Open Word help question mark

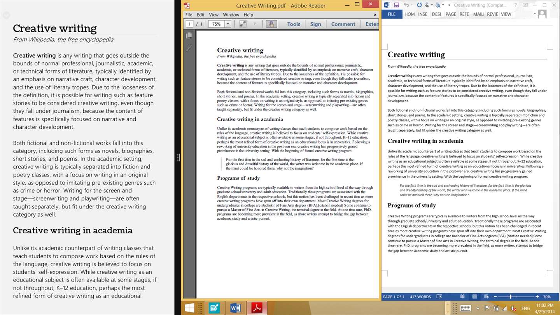pos(516,5)
